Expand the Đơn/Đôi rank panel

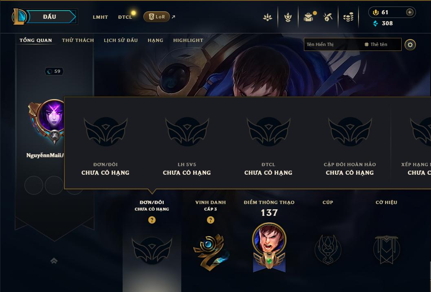[x=152, y=250]
